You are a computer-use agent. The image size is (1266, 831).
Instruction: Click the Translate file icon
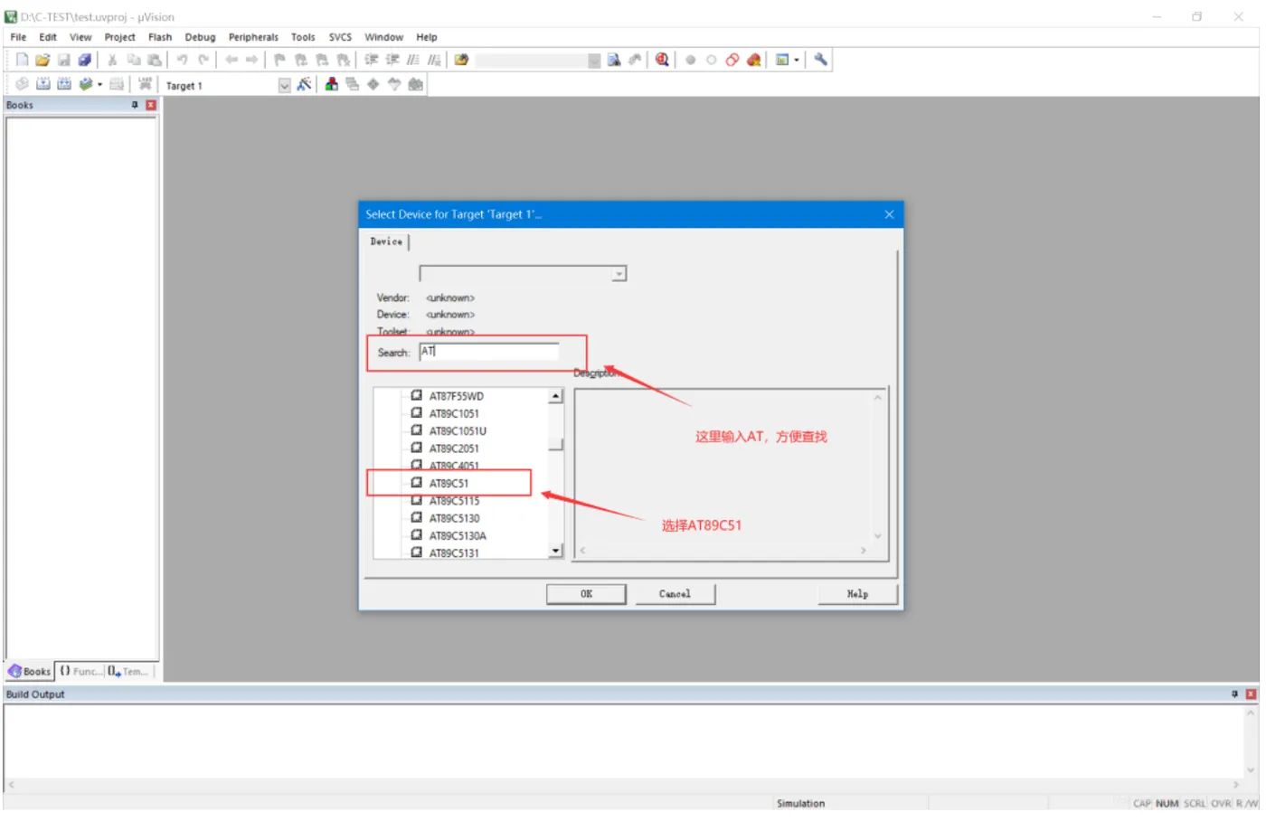(22, 84)
